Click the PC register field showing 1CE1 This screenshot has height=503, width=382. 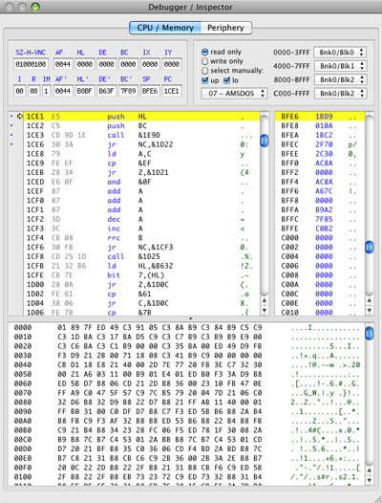coord(172,91)
